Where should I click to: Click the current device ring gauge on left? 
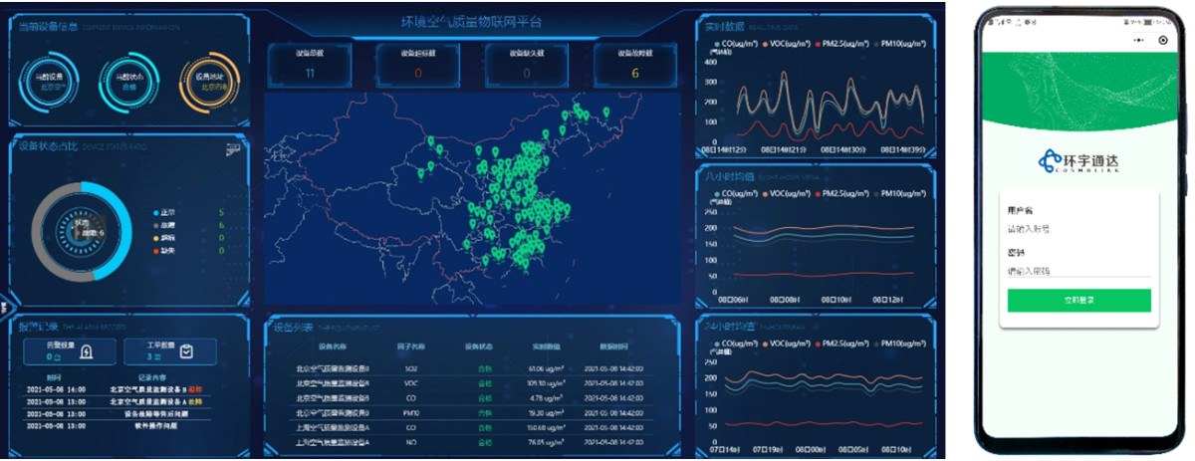tap(46, 81)
